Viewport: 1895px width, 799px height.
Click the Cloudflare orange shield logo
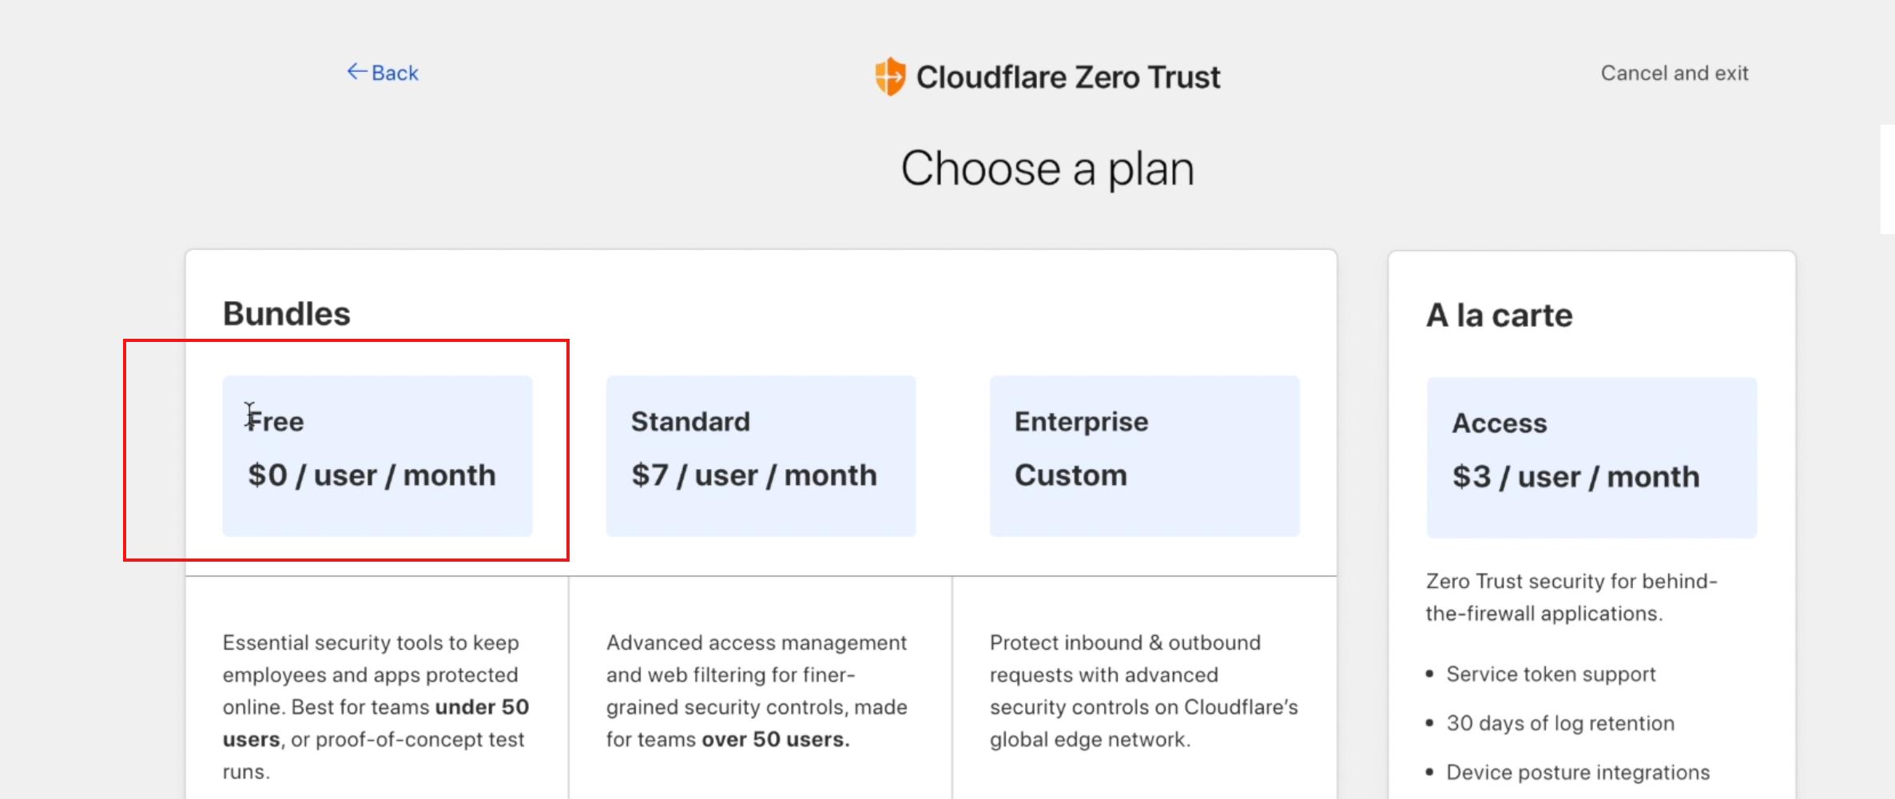pos(890,77)
